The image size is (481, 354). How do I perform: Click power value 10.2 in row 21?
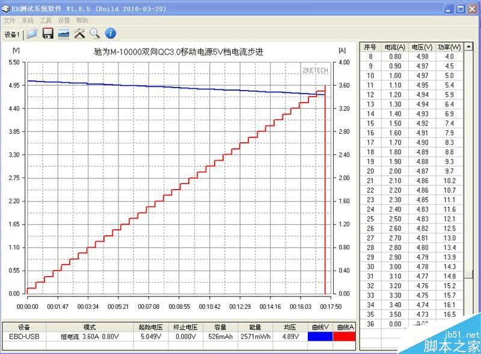[x=449, y=181]
